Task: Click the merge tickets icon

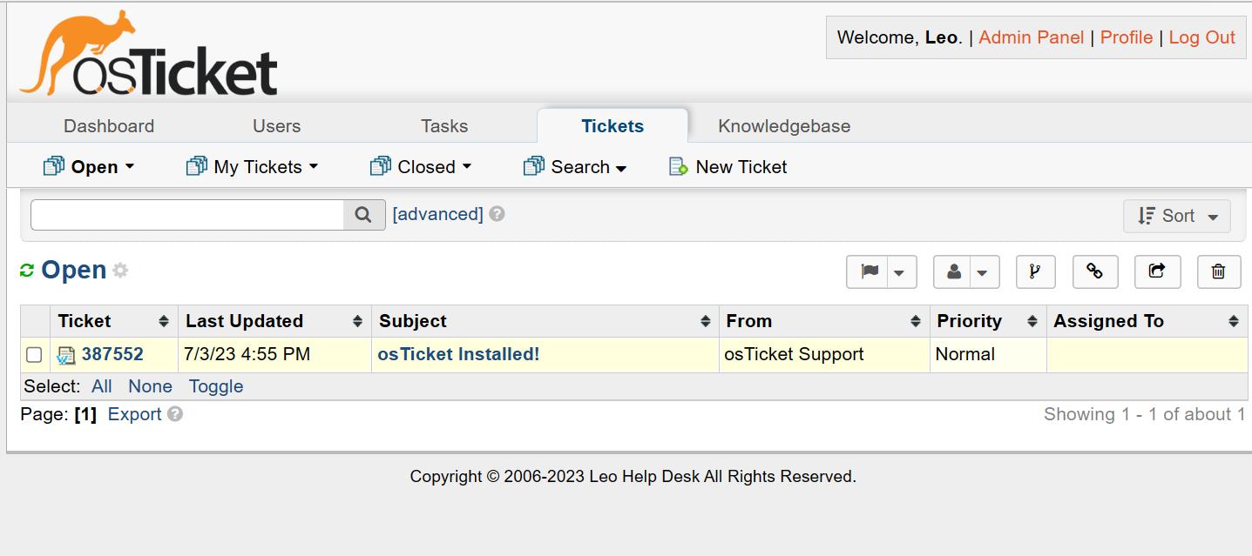Action: (1035, 271)
